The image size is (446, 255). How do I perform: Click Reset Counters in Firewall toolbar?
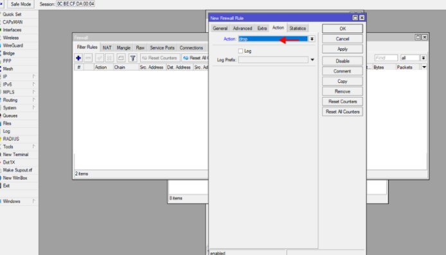(160, 58)
